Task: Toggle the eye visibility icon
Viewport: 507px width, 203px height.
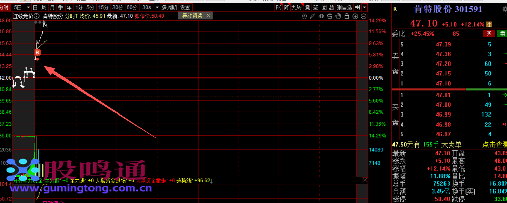Action: [321, 16]
